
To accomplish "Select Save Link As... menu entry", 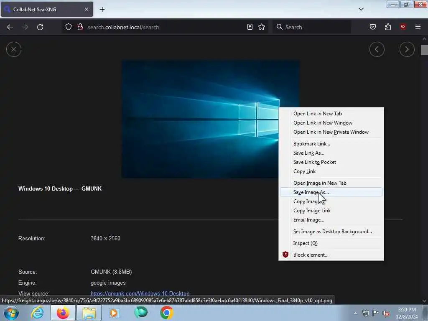I will (331, 153).
